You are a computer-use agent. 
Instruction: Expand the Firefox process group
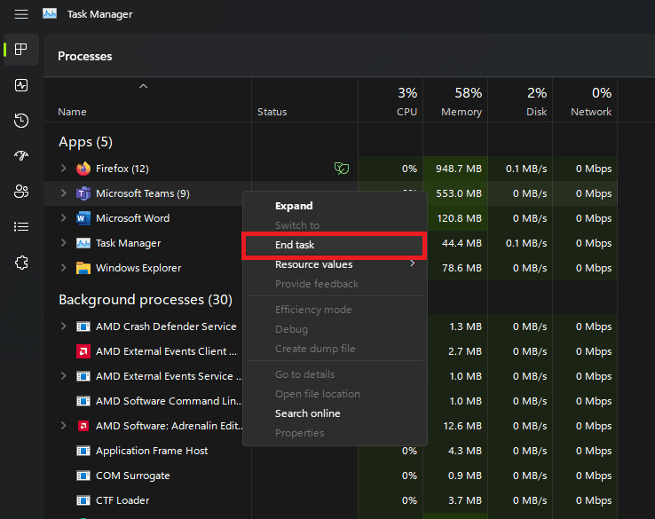[x=64, y=169]
